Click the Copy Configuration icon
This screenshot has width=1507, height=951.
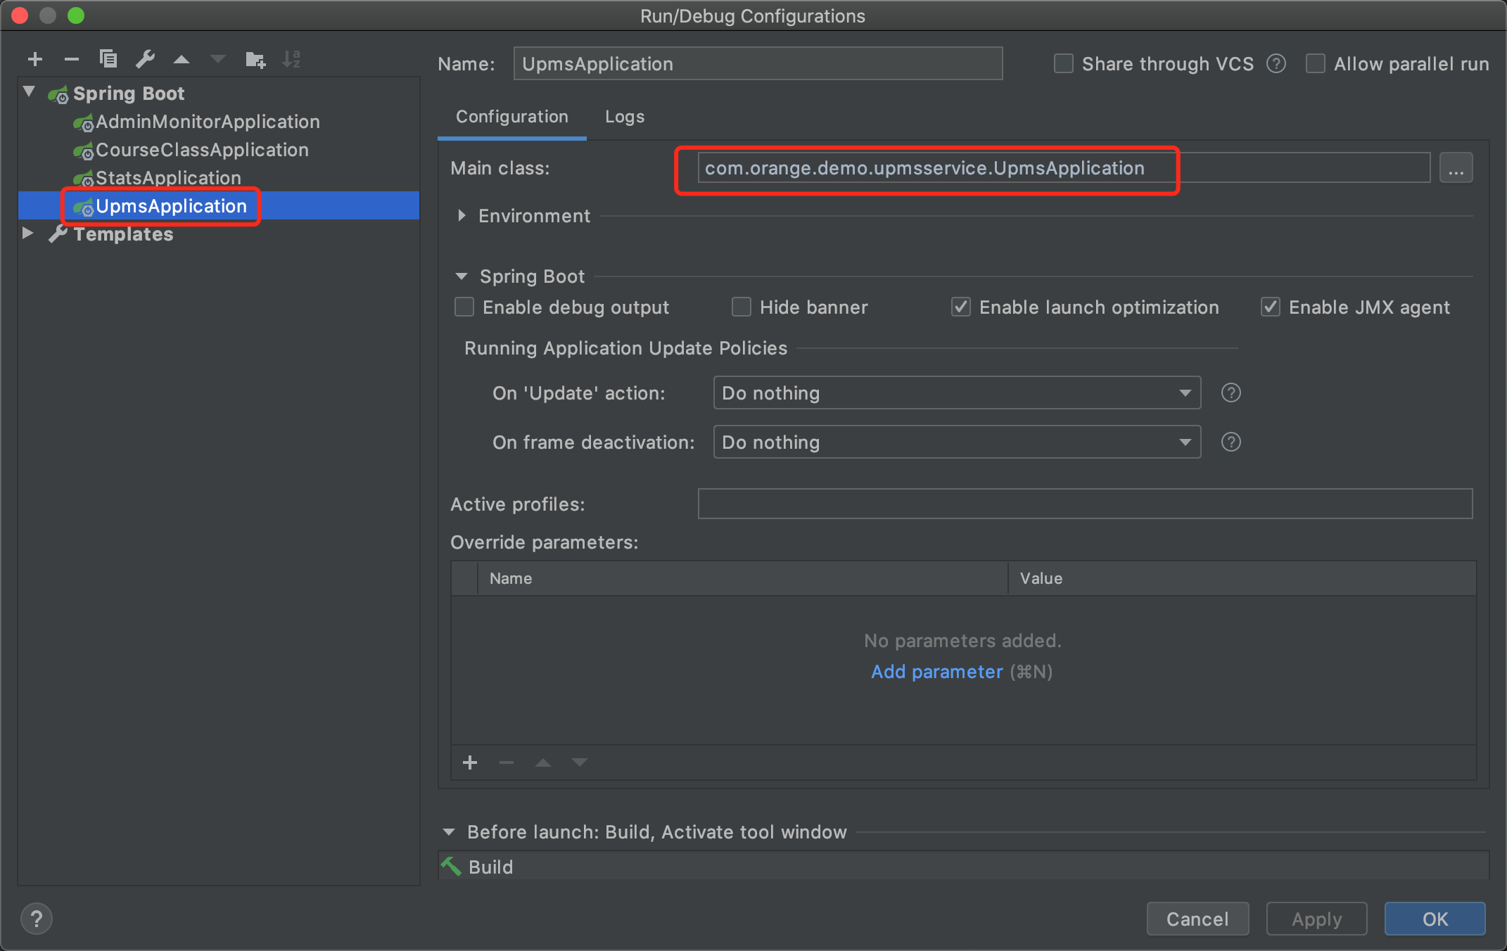click(x=108, y=59)
